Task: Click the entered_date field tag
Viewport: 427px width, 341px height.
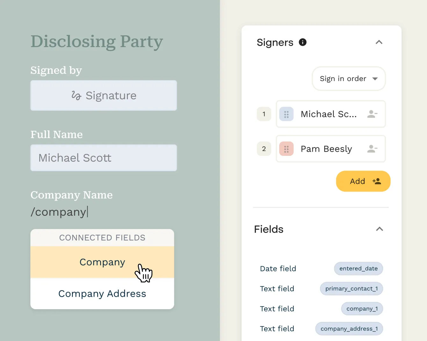Action: coord(358,268)
